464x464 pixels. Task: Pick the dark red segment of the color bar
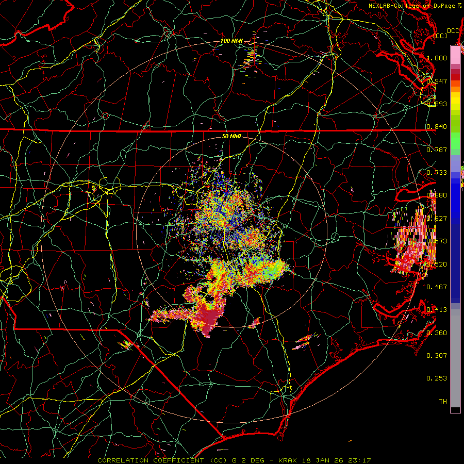click(455, 77)
